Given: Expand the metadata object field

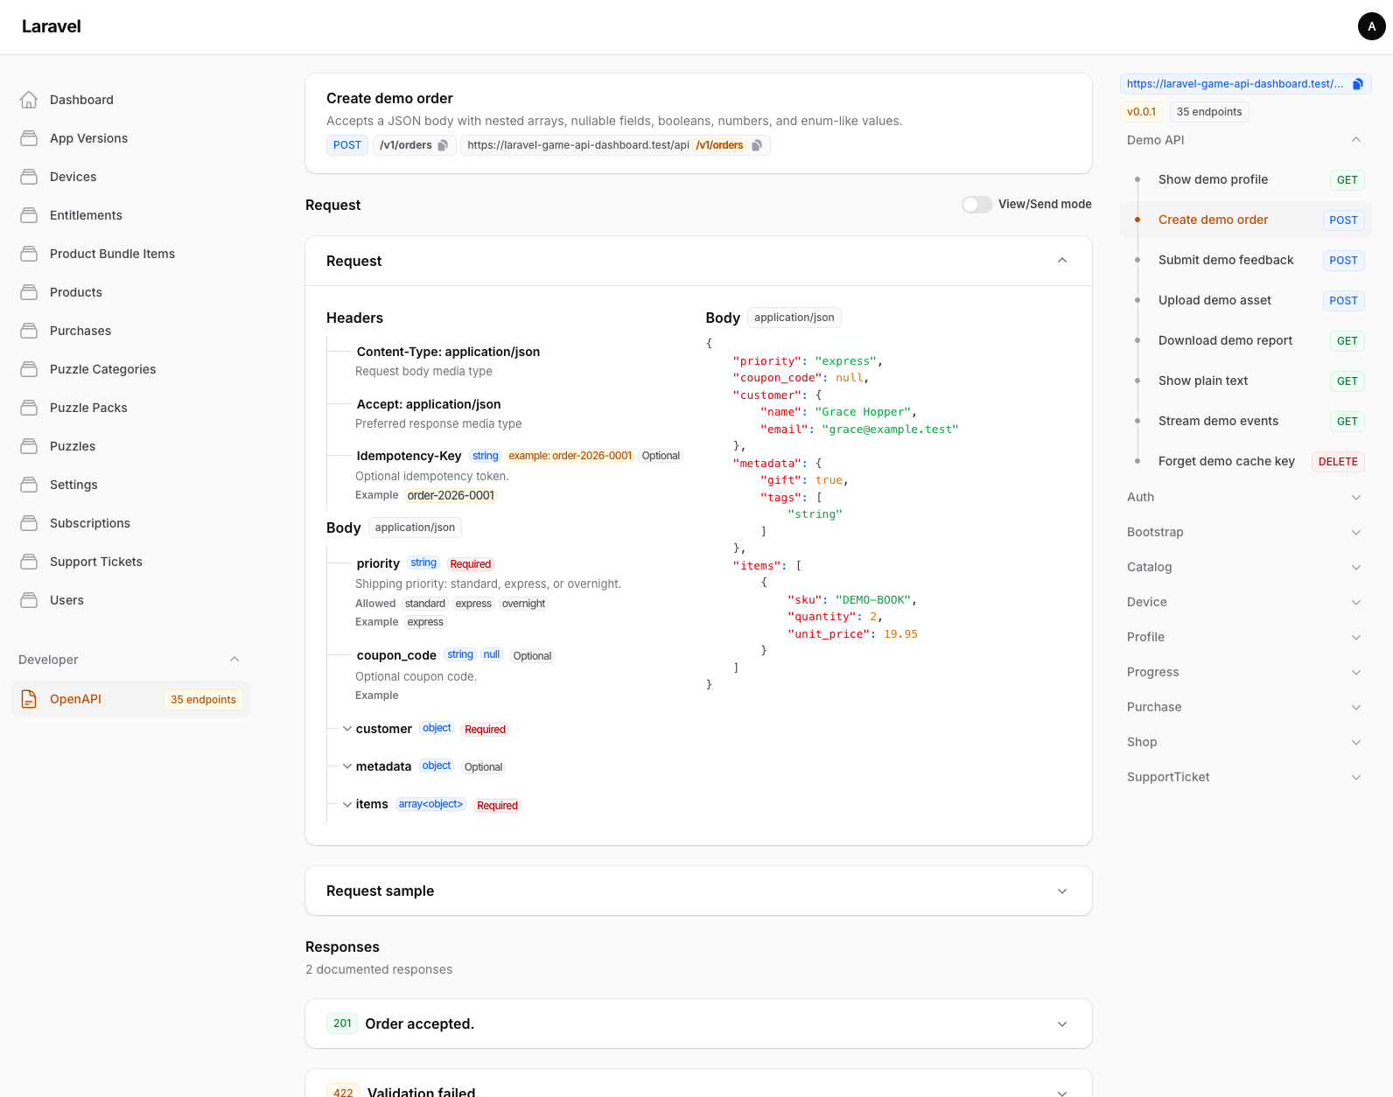Looking at the screenshot, I should pyautogui.click(x=347, y=766).
